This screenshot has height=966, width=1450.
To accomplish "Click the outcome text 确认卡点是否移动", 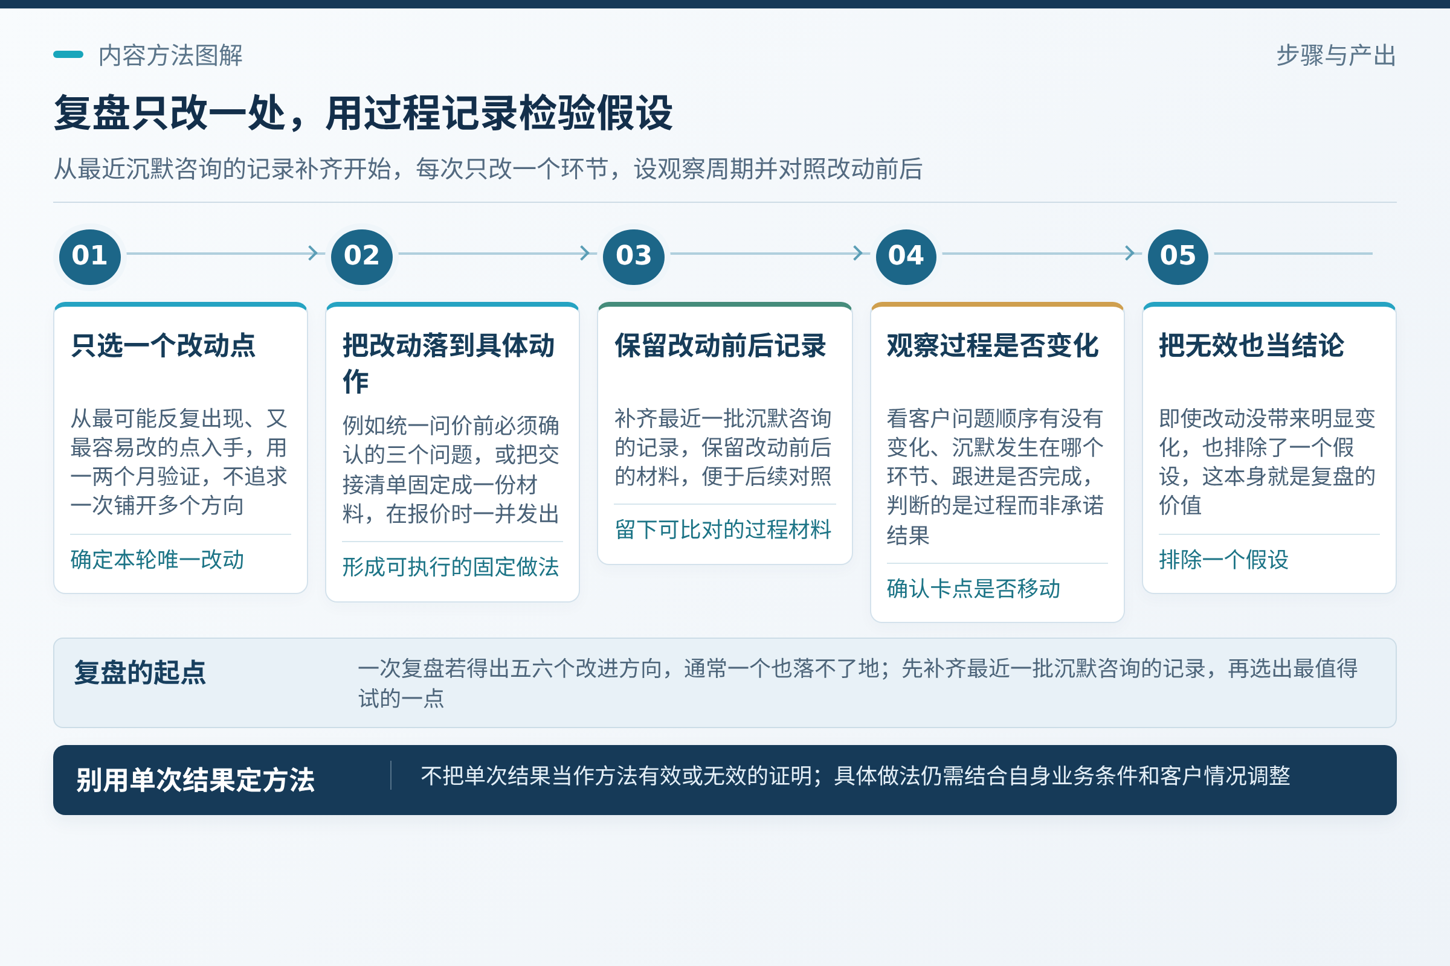I will click(973, 588).
